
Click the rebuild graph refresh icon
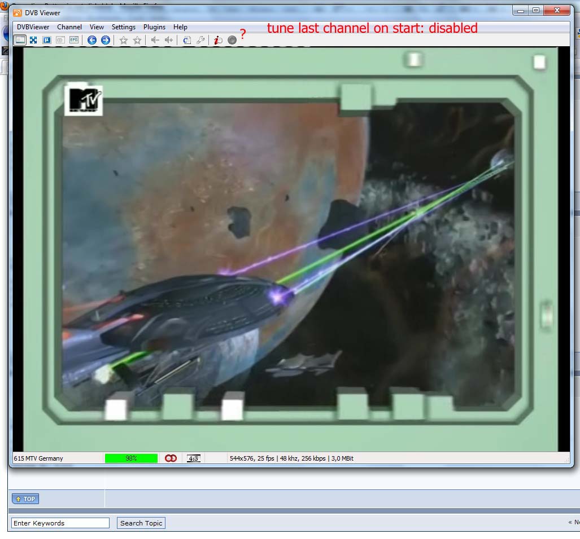click(187, 40)
